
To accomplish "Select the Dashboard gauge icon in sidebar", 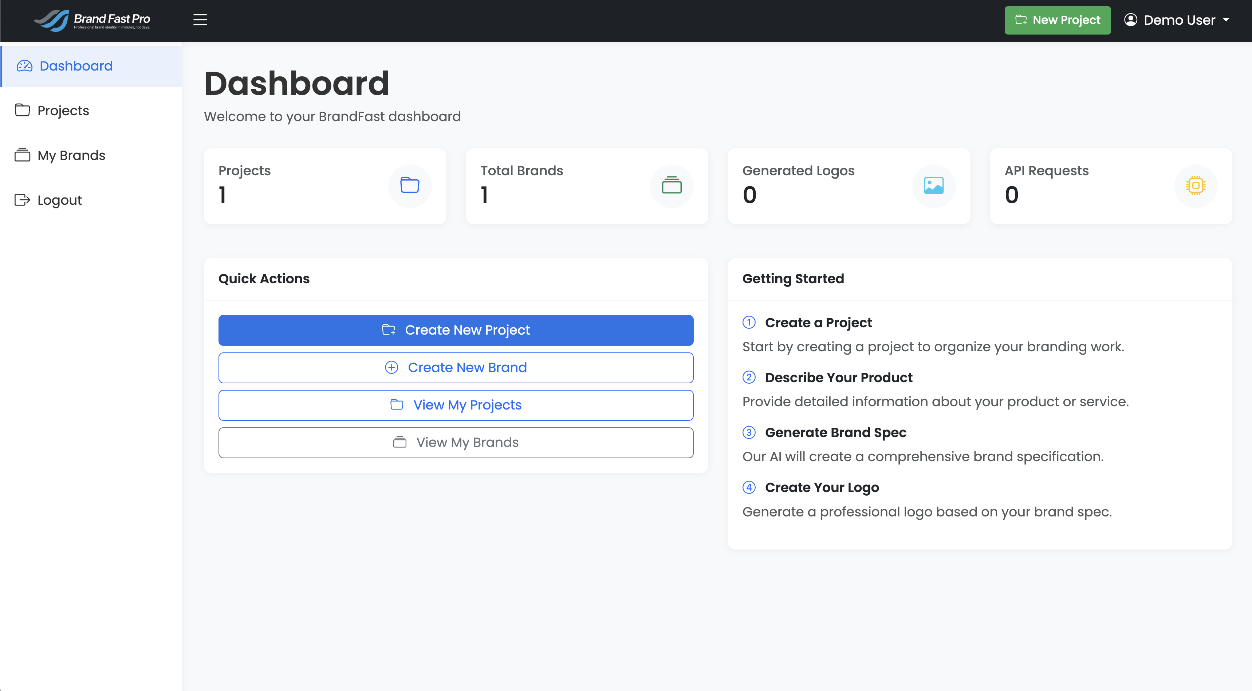I will click(x=24, y=65).
